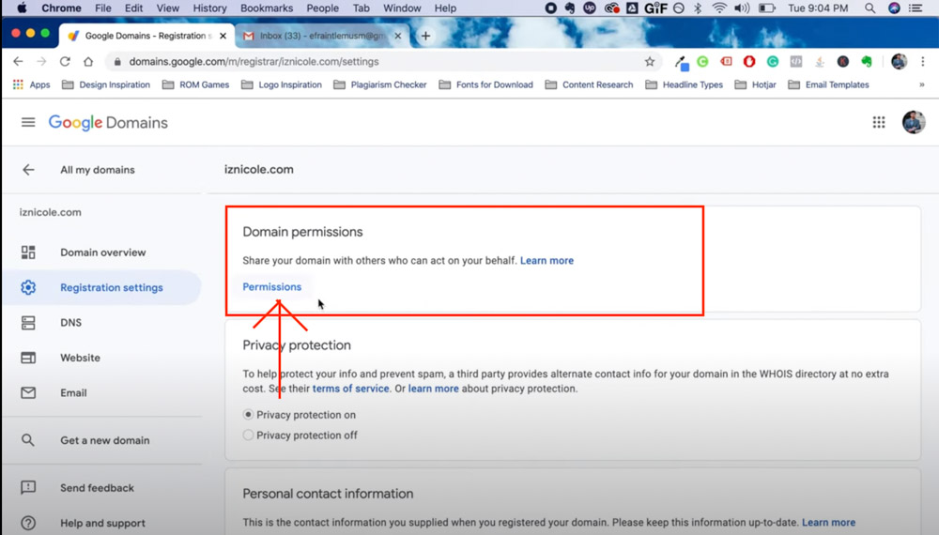Click the browser back arrow
The width and height of the screenshot is (939, 535).
pos(18,62)
